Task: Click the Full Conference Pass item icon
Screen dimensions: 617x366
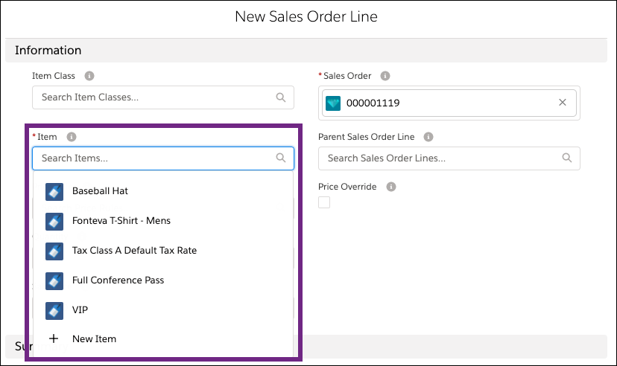Action: coord(54,281)
